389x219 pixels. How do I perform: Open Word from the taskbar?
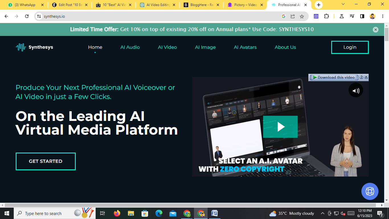[x=215, y=213]
